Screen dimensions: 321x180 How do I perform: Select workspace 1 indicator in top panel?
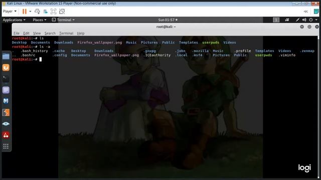276,20
